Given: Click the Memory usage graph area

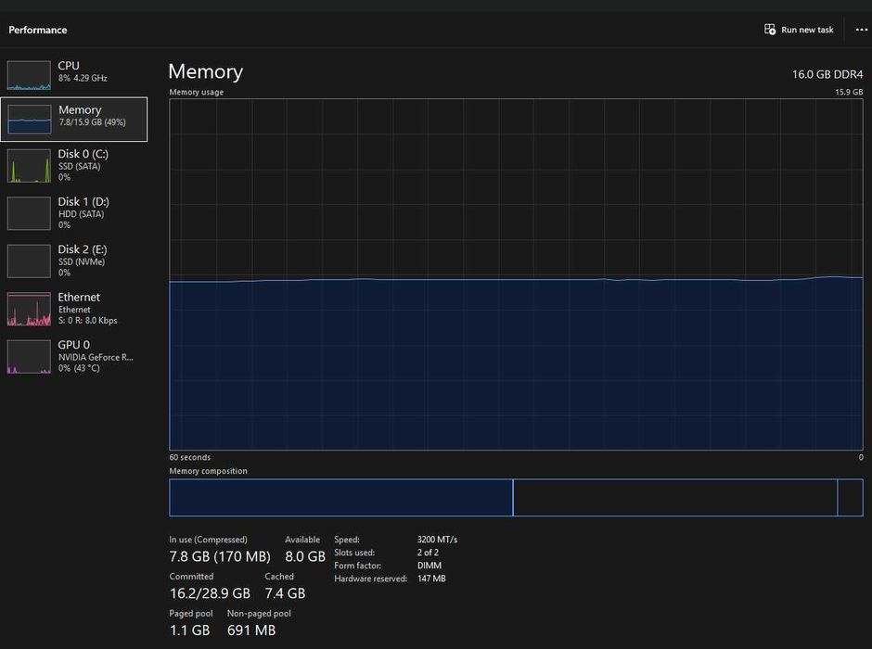Looking at the screenshot, I should click(x=516, y=274).
